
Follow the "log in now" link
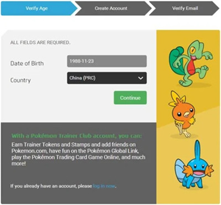point(104,186)
